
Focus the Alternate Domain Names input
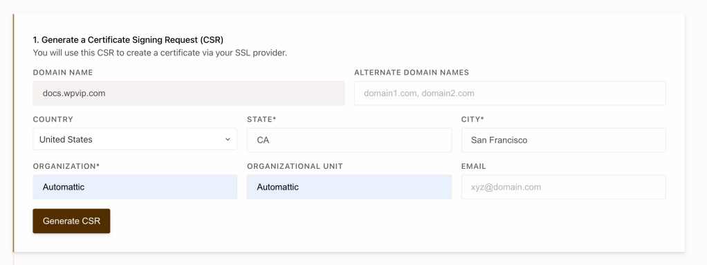click(510, 93)
